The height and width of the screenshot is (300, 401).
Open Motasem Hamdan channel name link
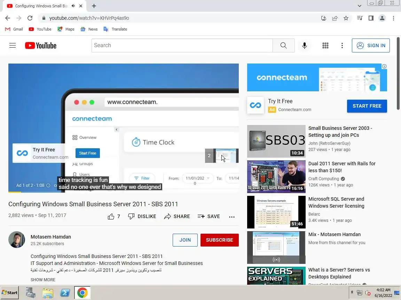(x=50, y=237)
